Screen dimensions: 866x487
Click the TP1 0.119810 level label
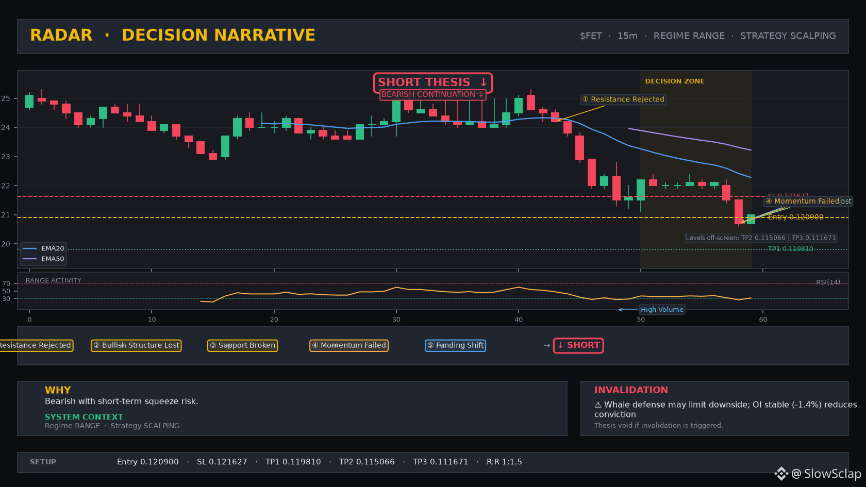[791, 249]
